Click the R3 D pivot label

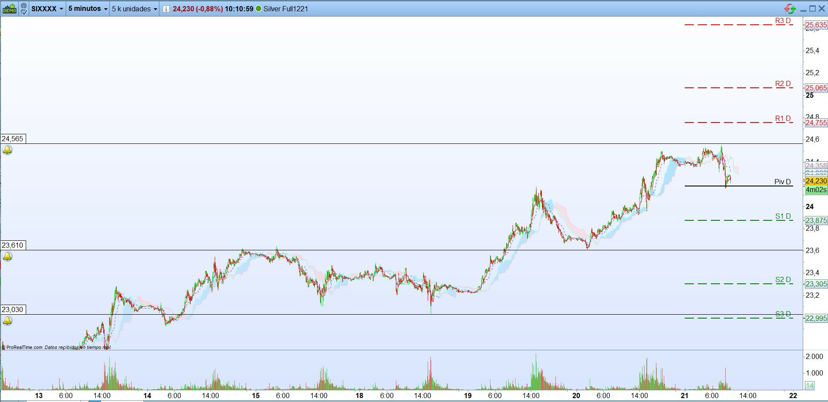point(783,20)
